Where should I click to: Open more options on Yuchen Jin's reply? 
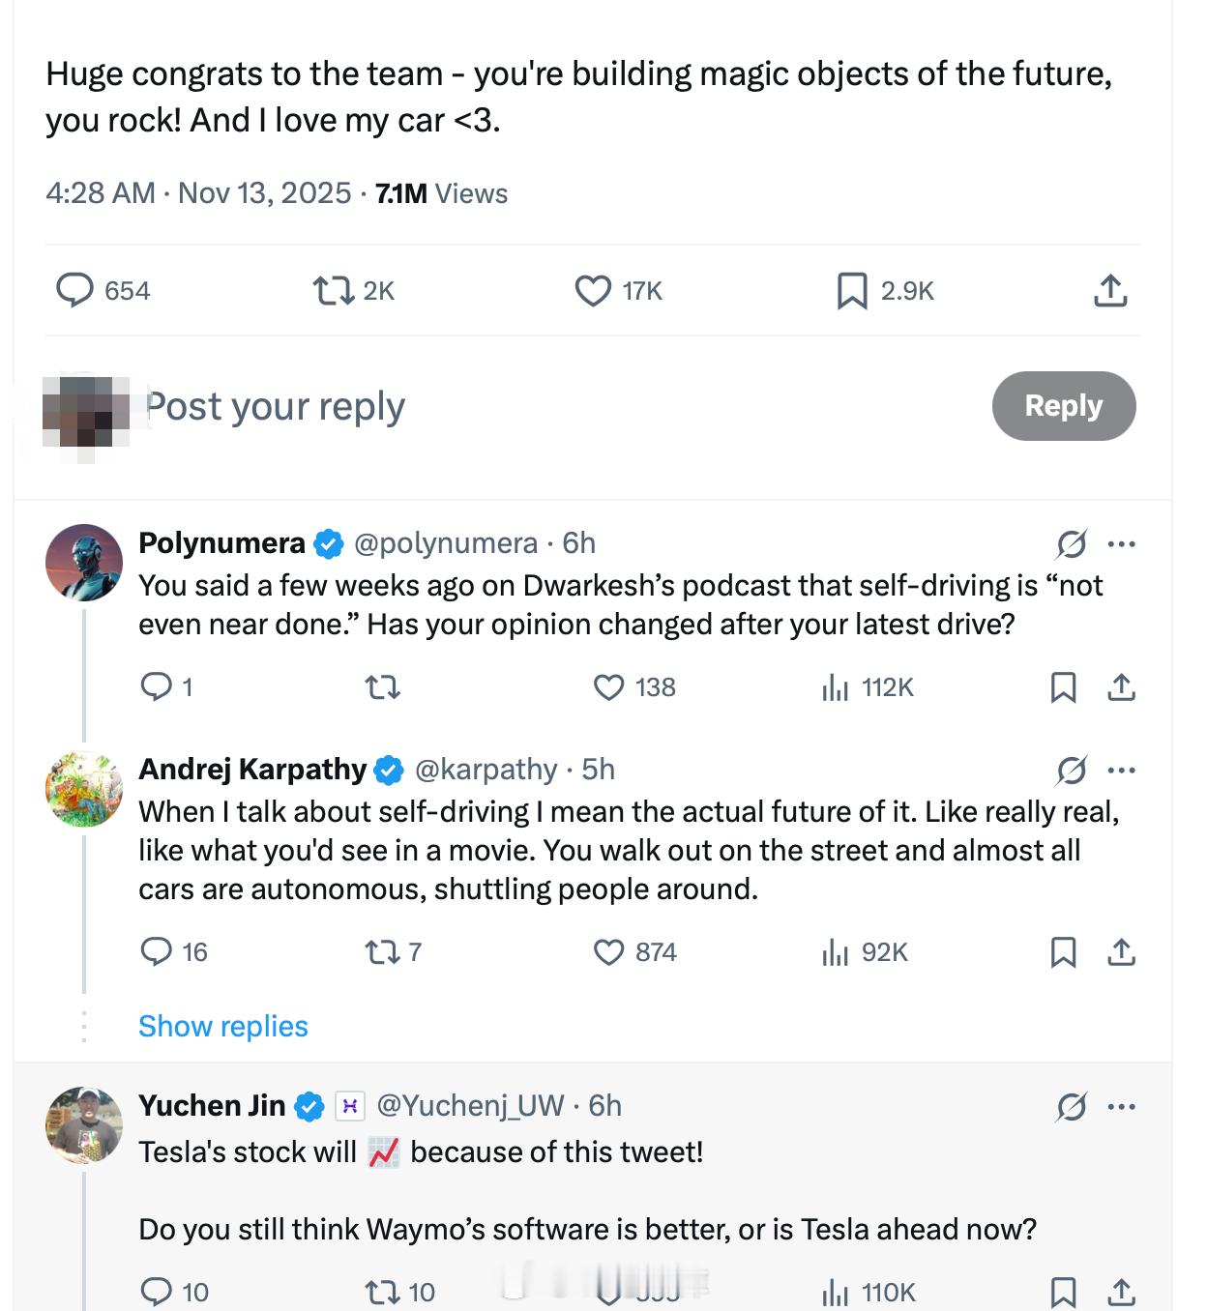click(1122, 1107)
